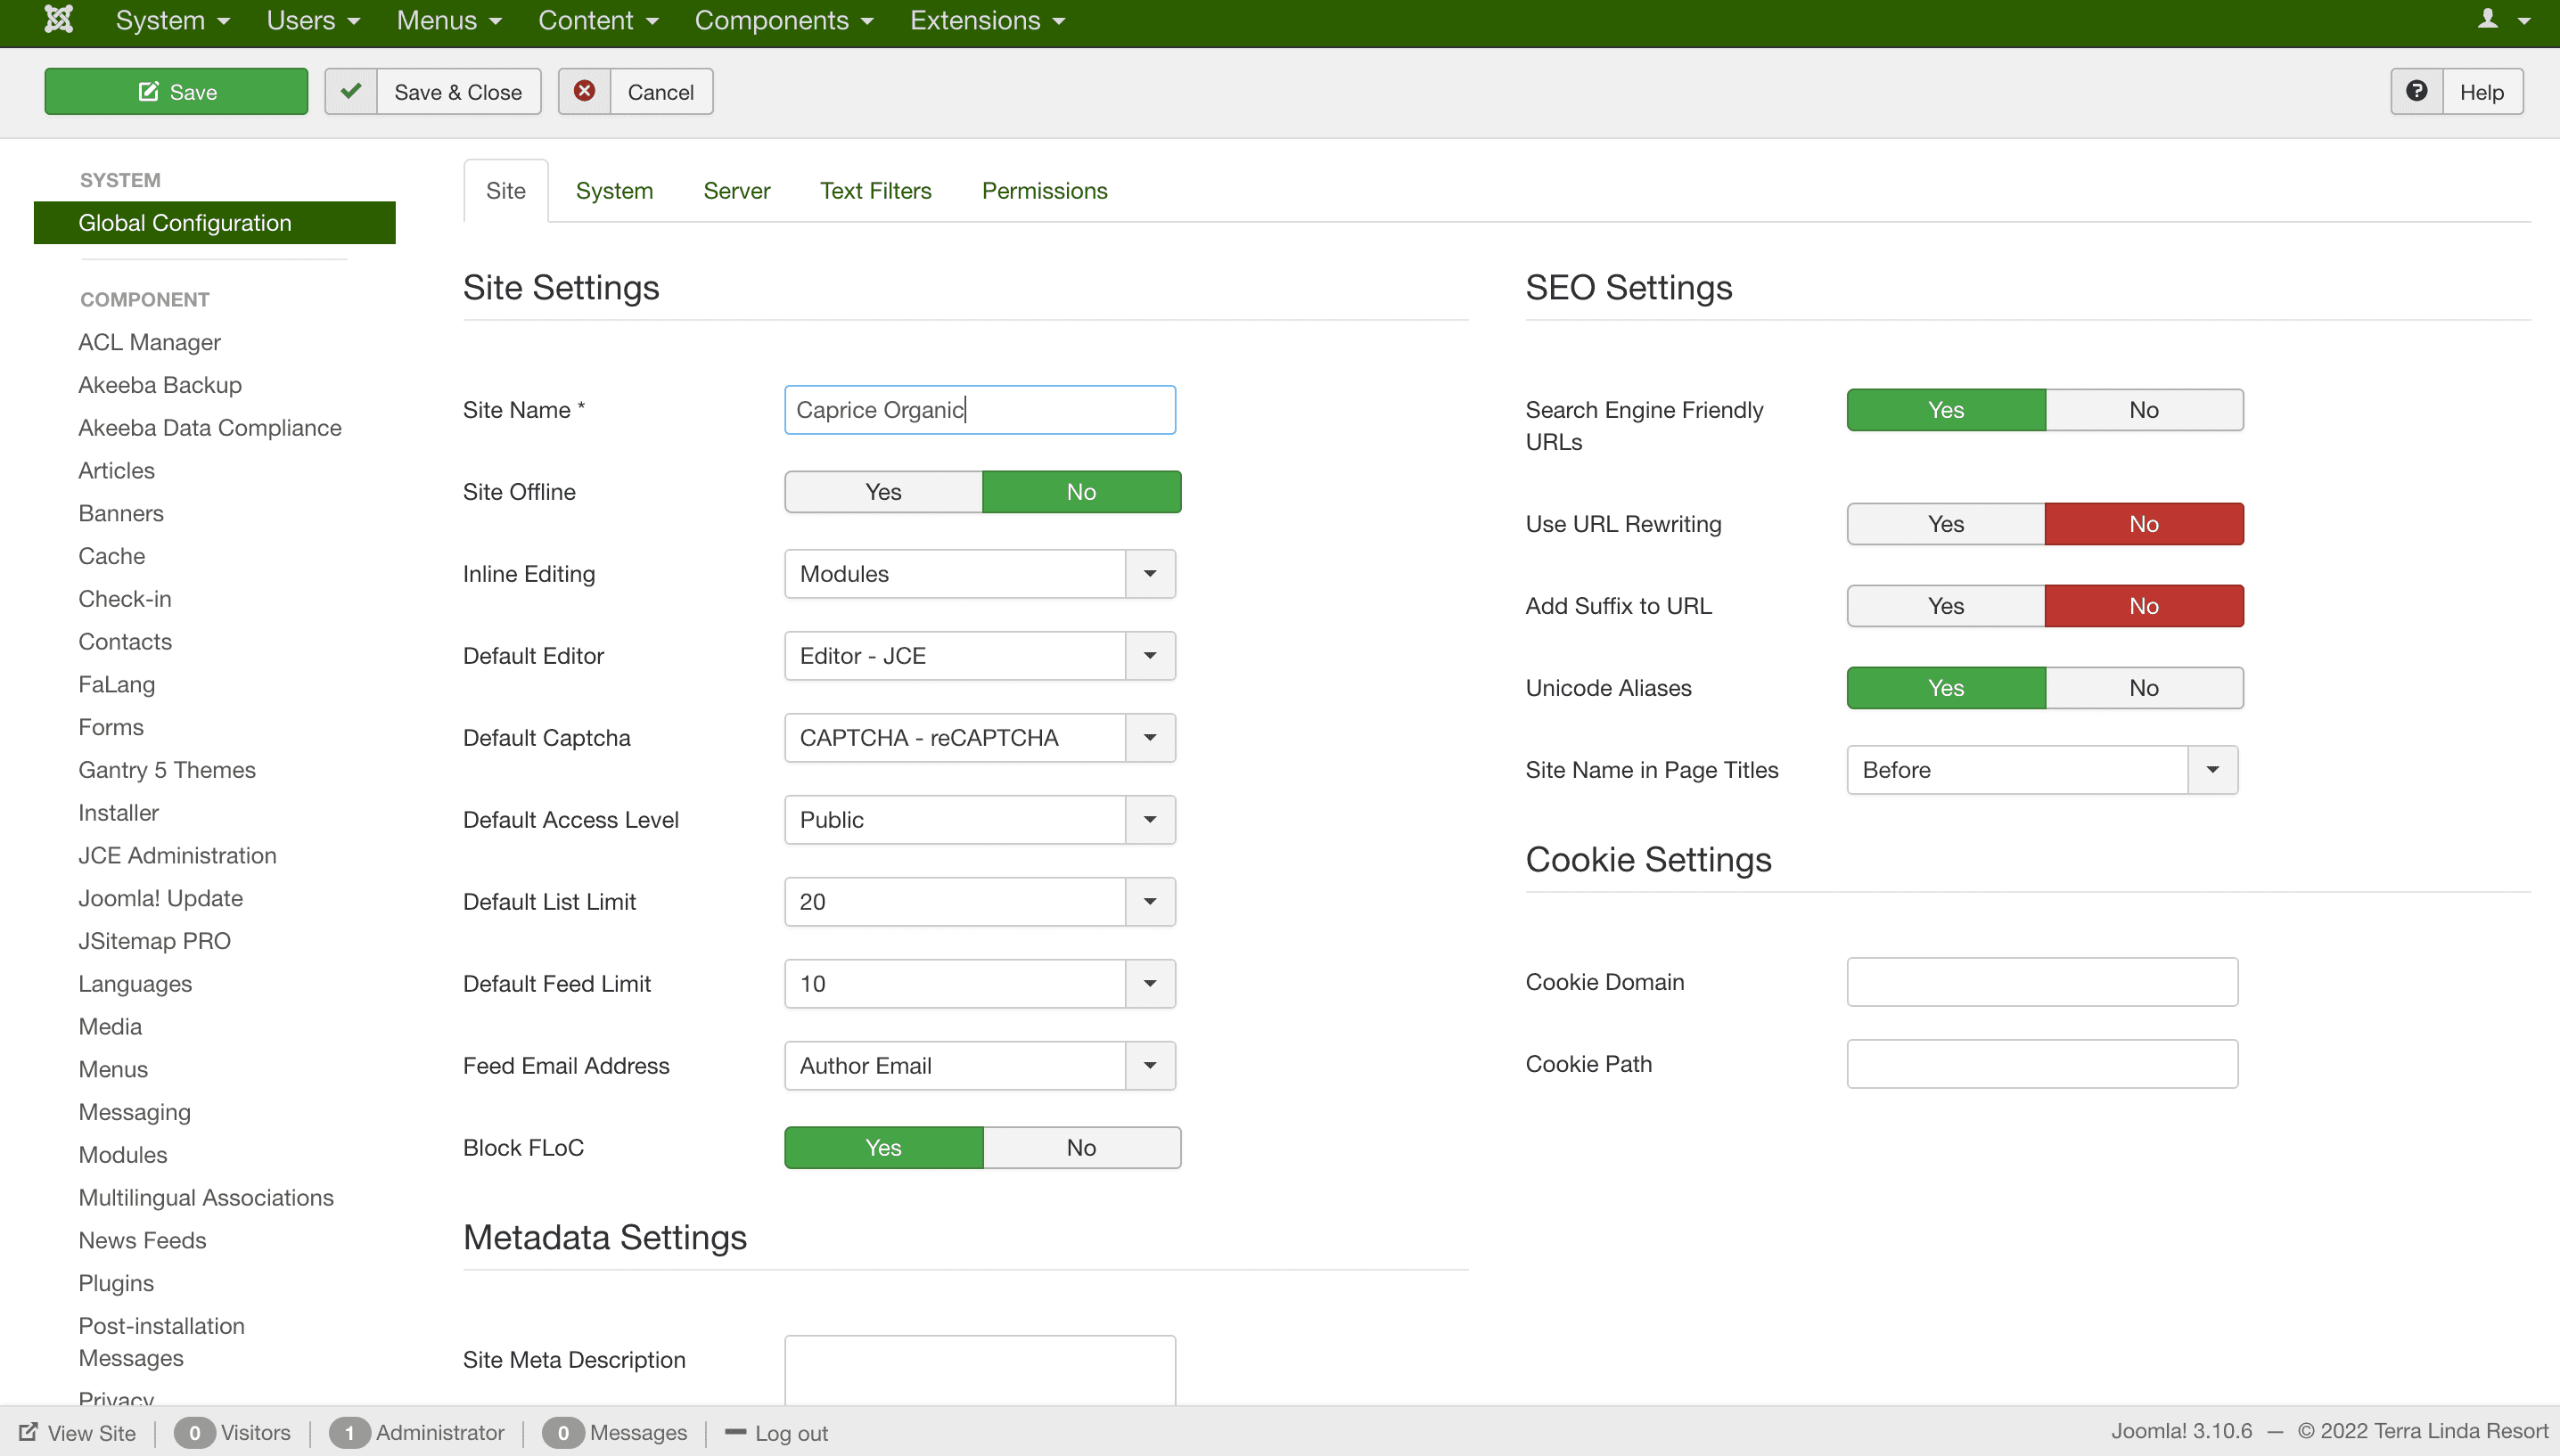Open the Default Captcha dropdown
The height and width of the screenshot is (1456, 2560).
(980, 738)
